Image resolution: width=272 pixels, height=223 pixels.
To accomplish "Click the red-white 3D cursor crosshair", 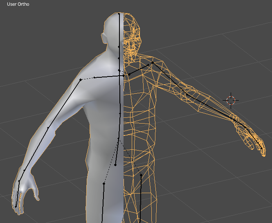I will (x=231, y=100).
